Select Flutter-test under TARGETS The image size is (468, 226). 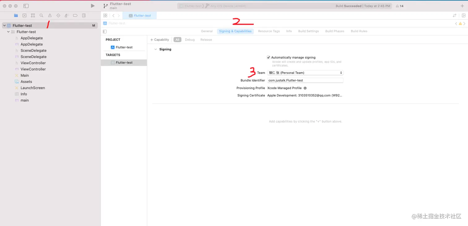pyautogui.click(x=124, y=63)
